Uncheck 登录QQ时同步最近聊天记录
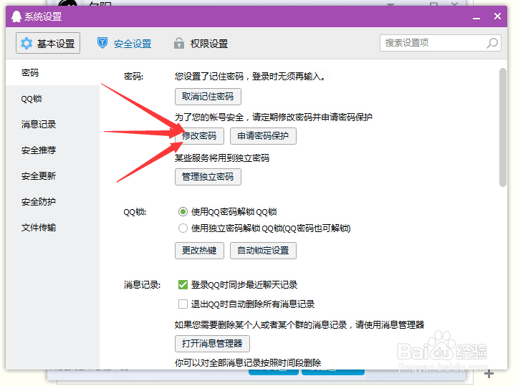Viewport: 518px width, 386px height. point(183,284)
